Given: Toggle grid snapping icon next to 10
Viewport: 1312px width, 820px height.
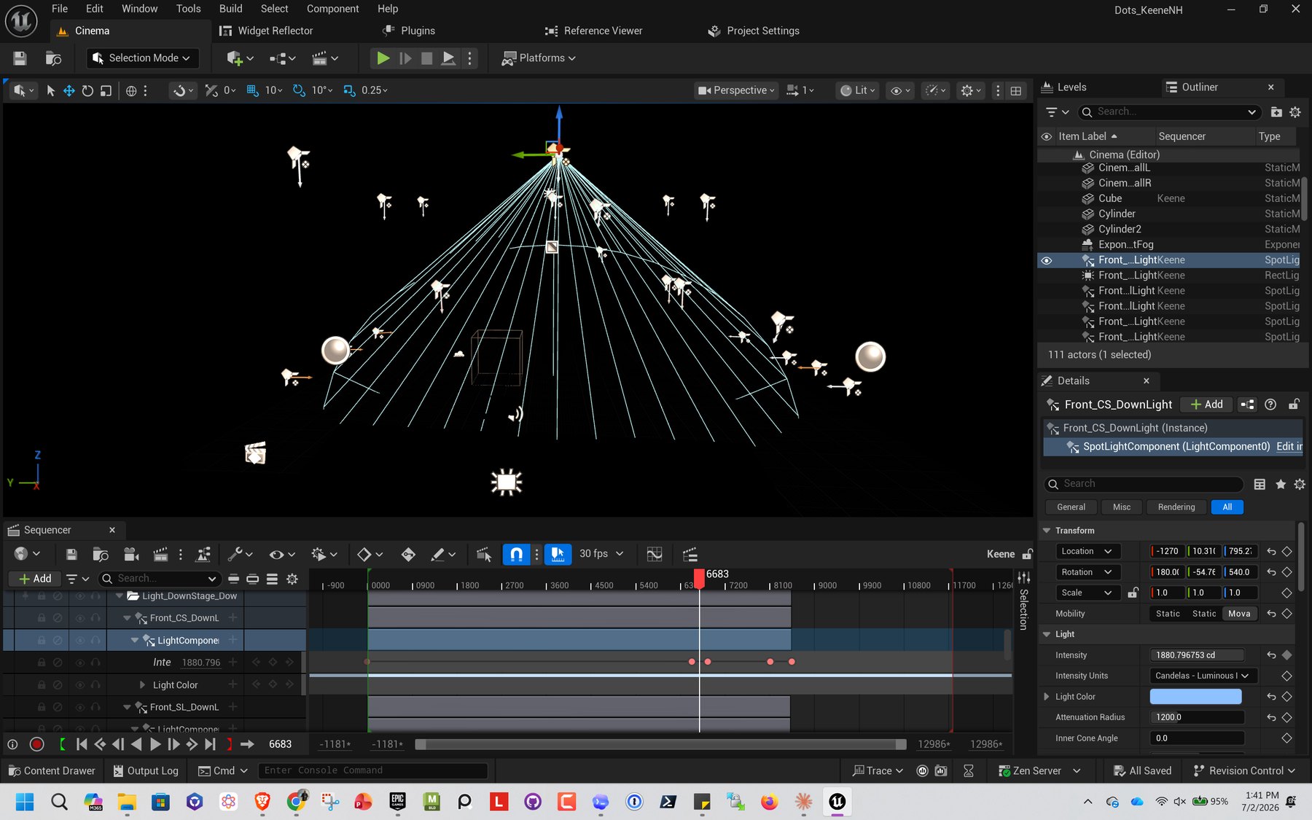Looking at the screenshot, I should tap(253, 90).
